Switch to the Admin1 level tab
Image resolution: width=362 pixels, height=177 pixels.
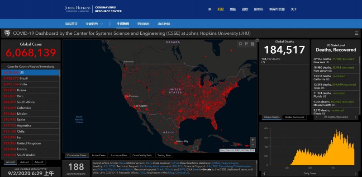coord(24,162)
